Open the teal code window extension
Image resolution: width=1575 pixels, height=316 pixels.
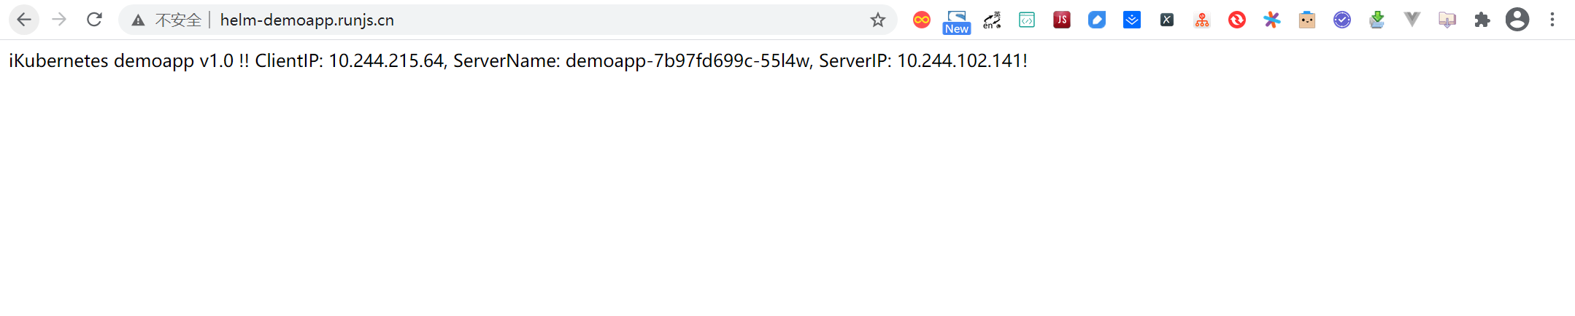[x=1027, y=20]
